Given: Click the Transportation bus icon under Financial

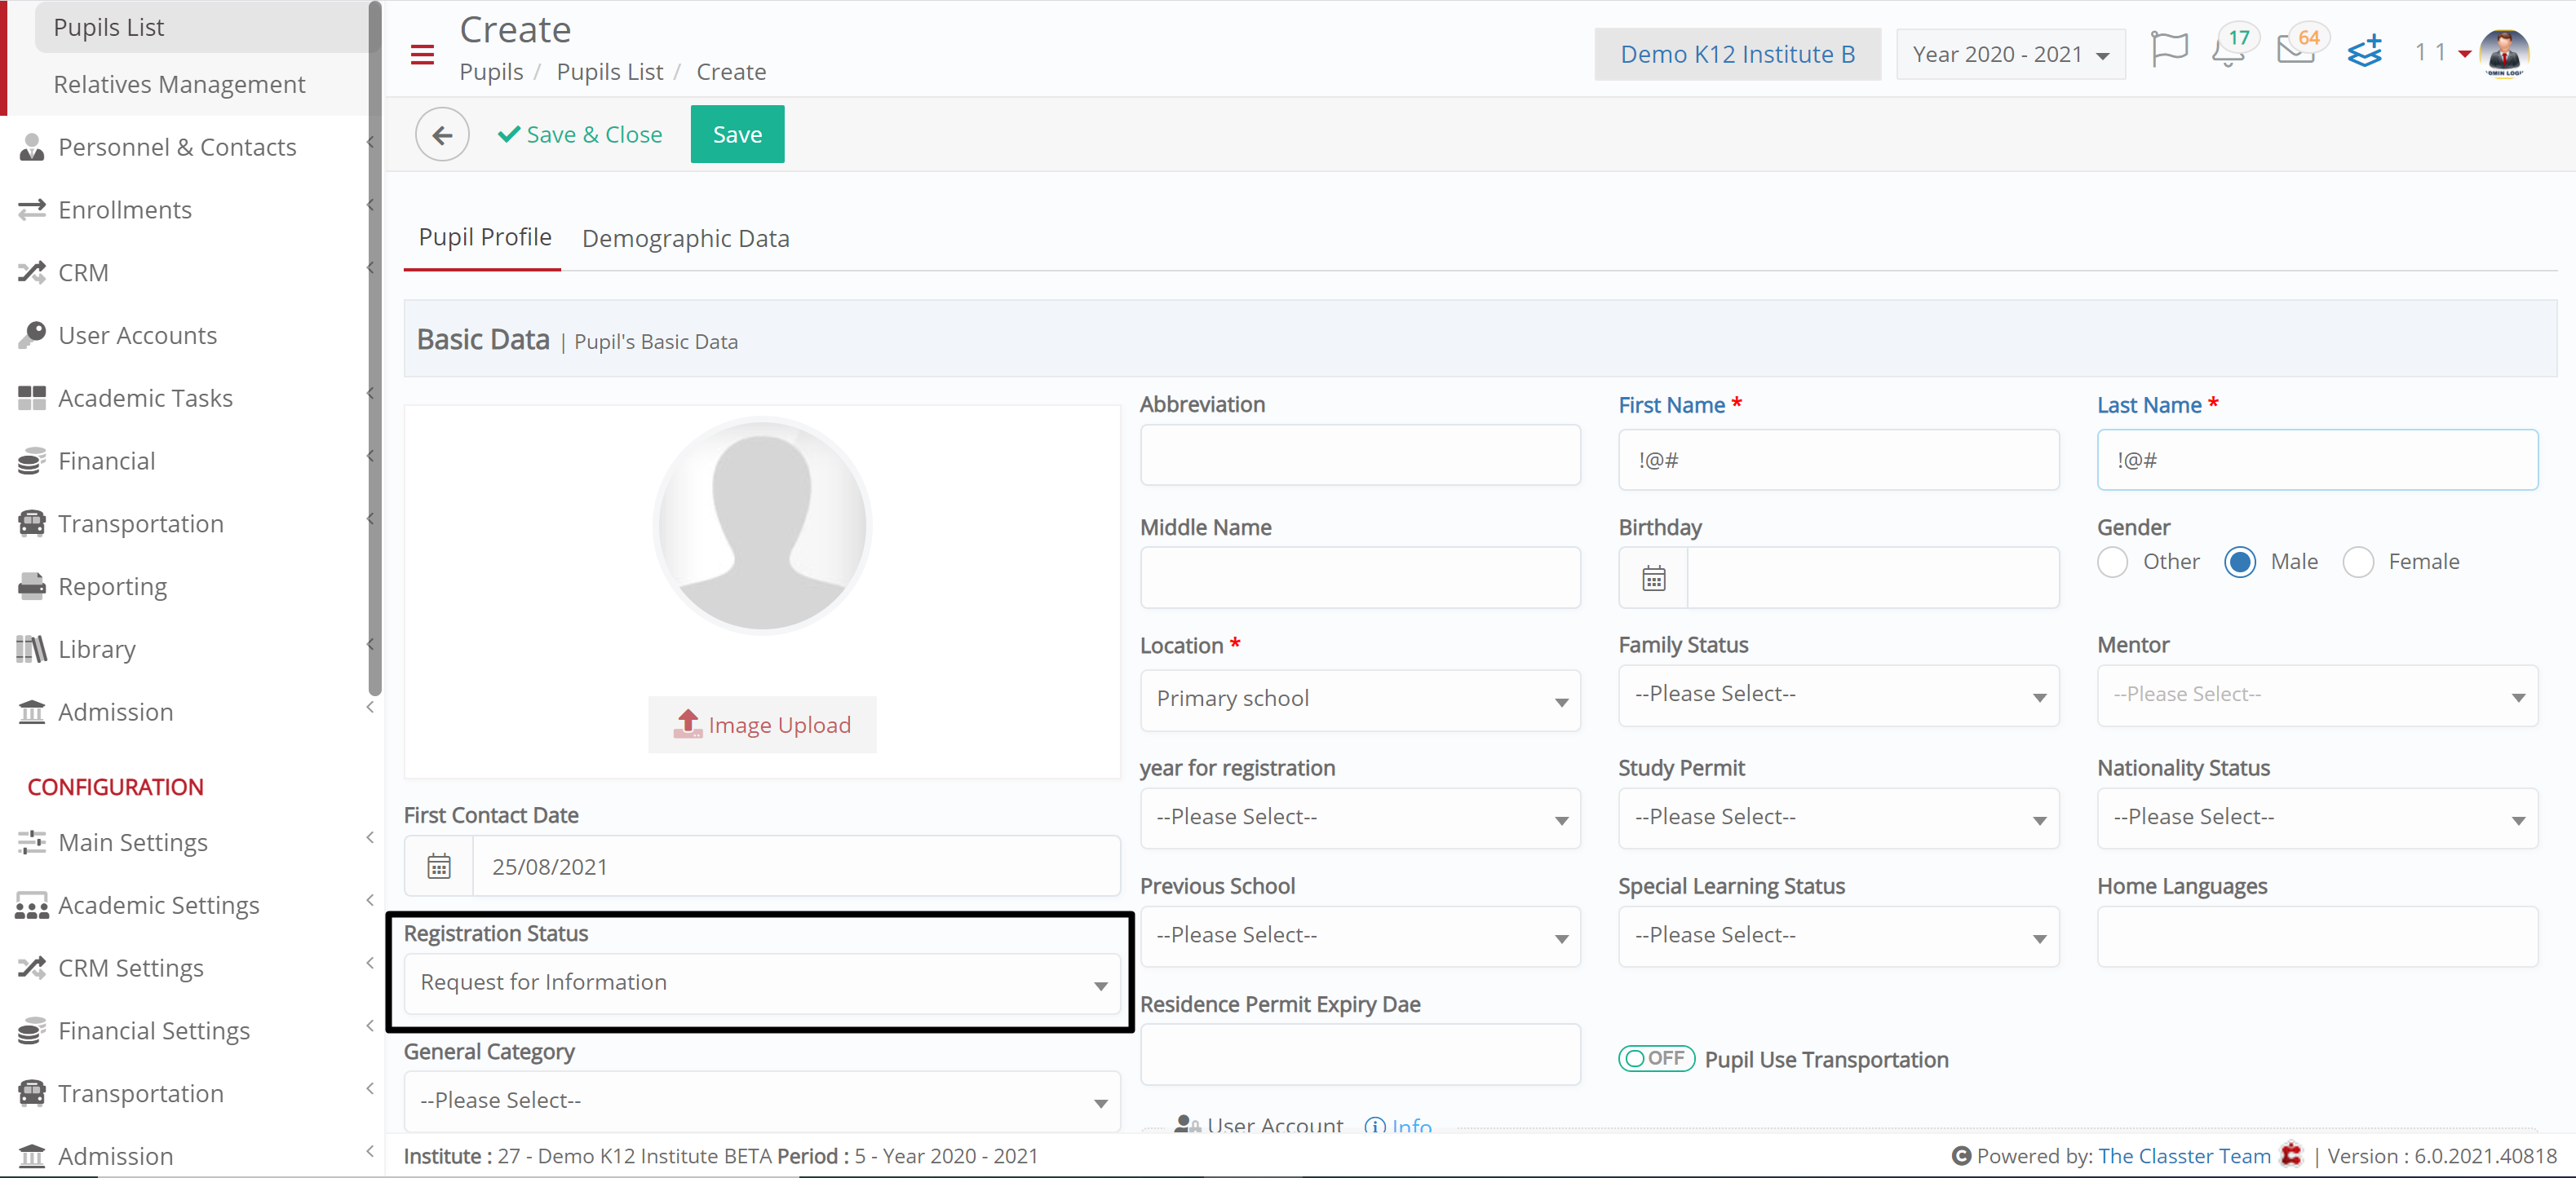Looking at the screenshot, I should (x=32, y=523).
